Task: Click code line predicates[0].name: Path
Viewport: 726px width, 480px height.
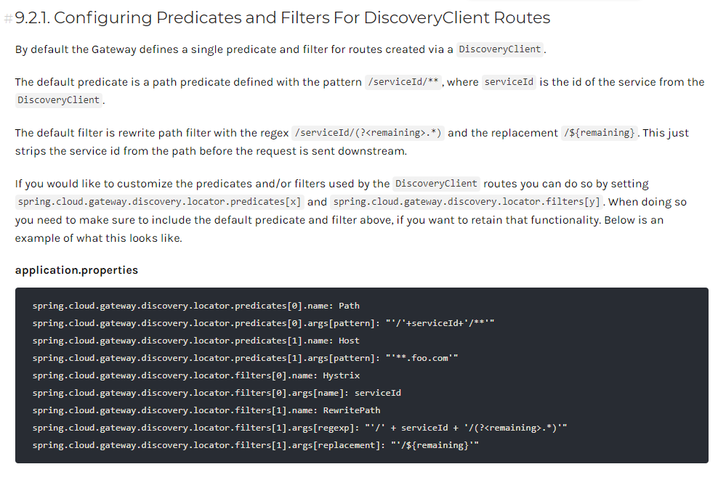Action: [195, 306]
